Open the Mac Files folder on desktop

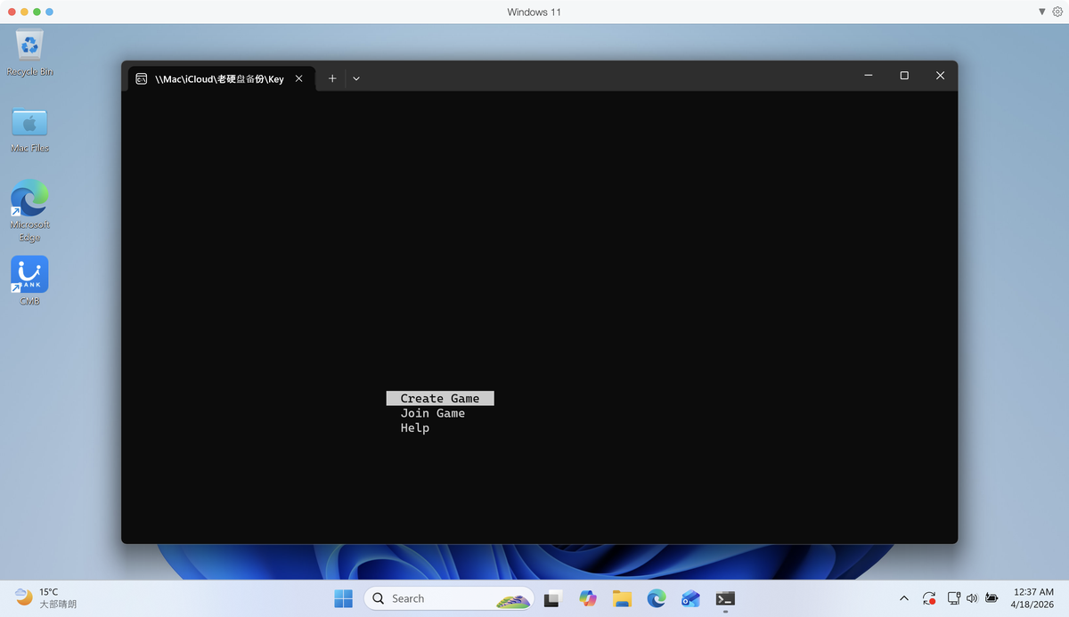[29, 128]
